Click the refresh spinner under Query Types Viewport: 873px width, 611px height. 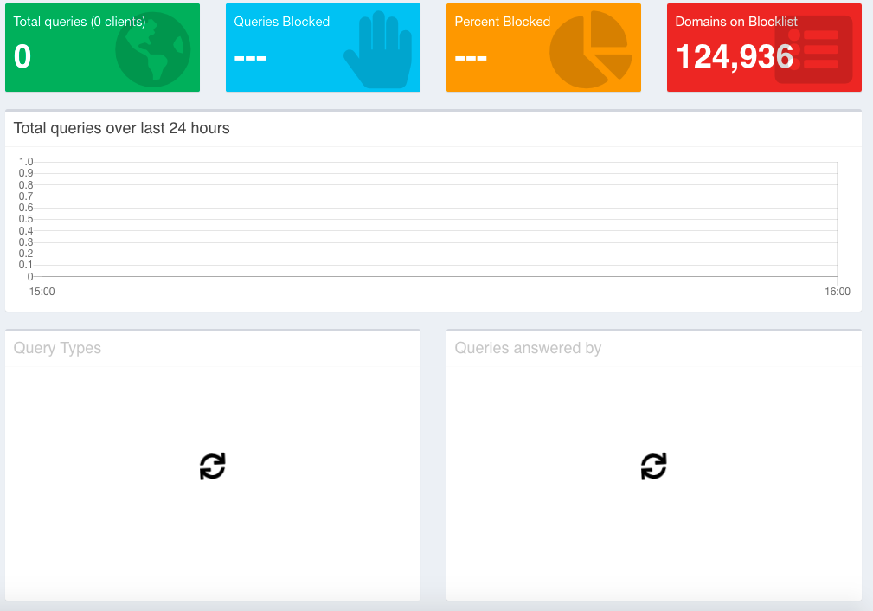click(212, 466)
